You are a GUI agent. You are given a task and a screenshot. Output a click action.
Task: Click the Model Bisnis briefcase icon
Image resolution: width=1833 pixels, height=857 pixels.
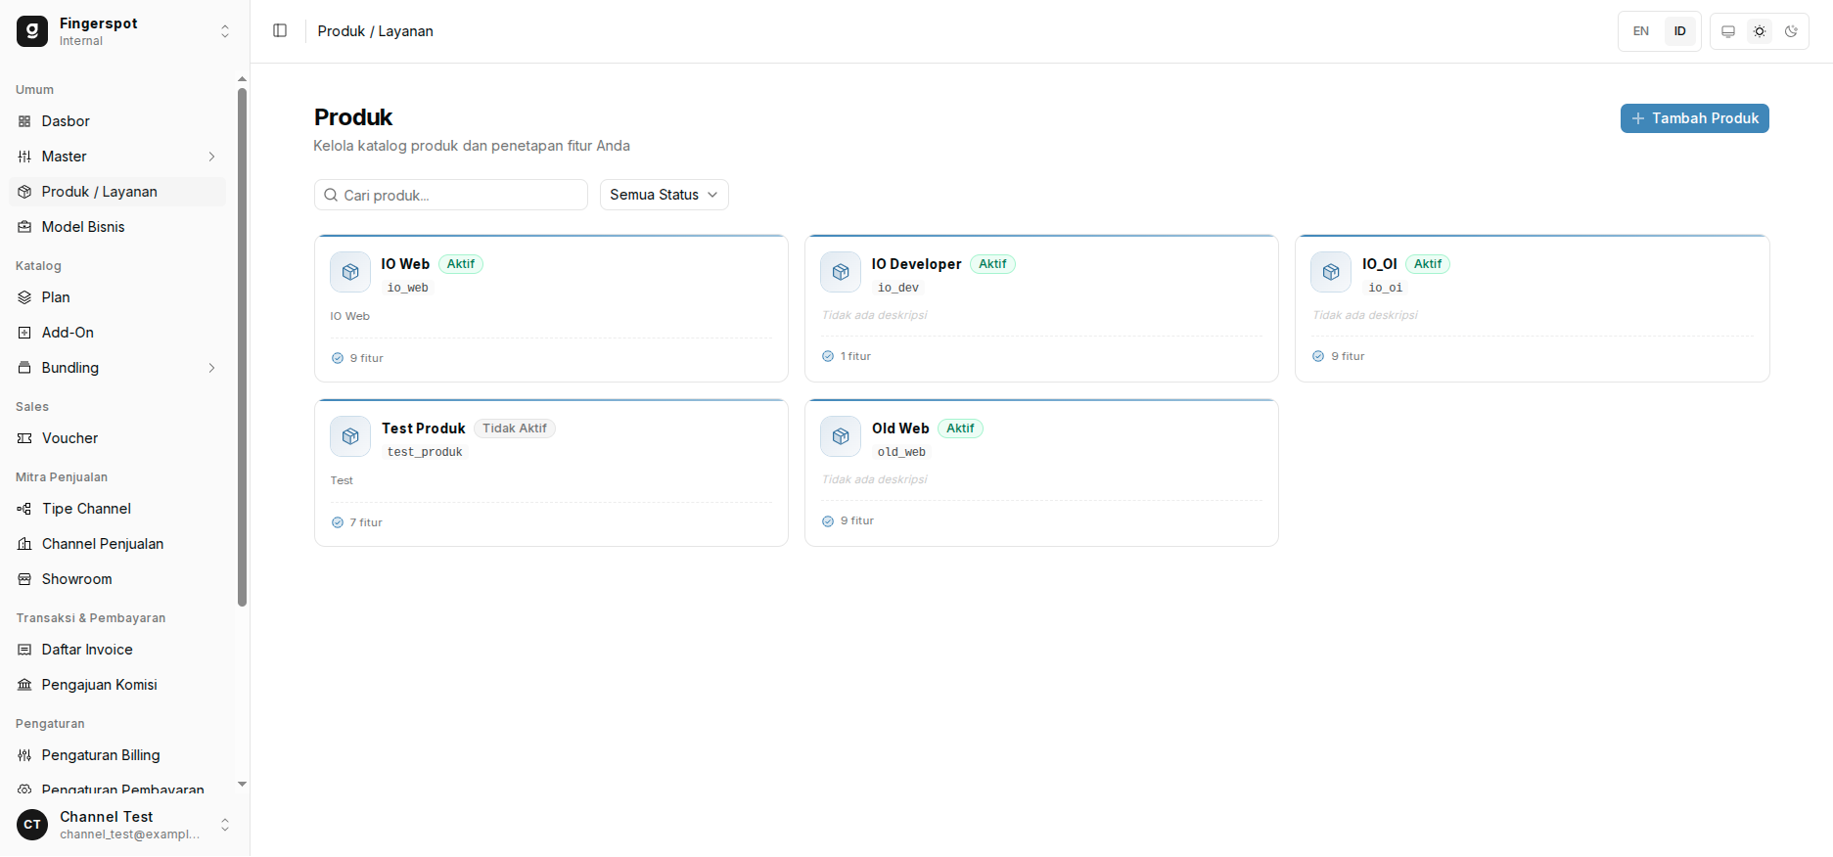[x=24, y=227]
